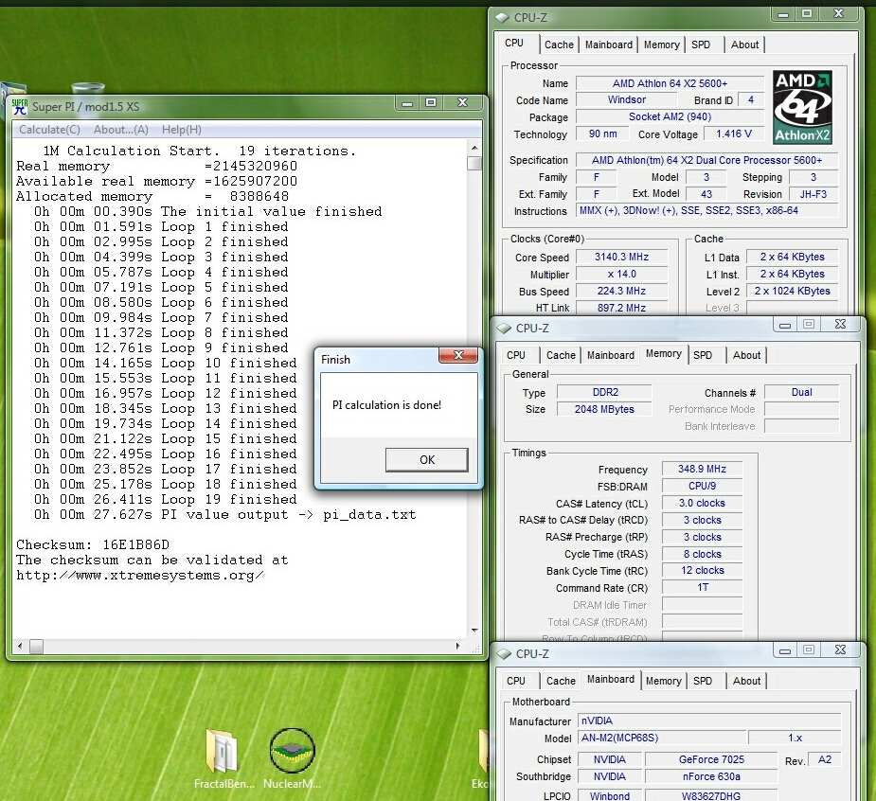Viewport: 876px width, 801px height.
Task: Click Super PI horizontal scrollbar thumb
Action: [x=36, y=647]
